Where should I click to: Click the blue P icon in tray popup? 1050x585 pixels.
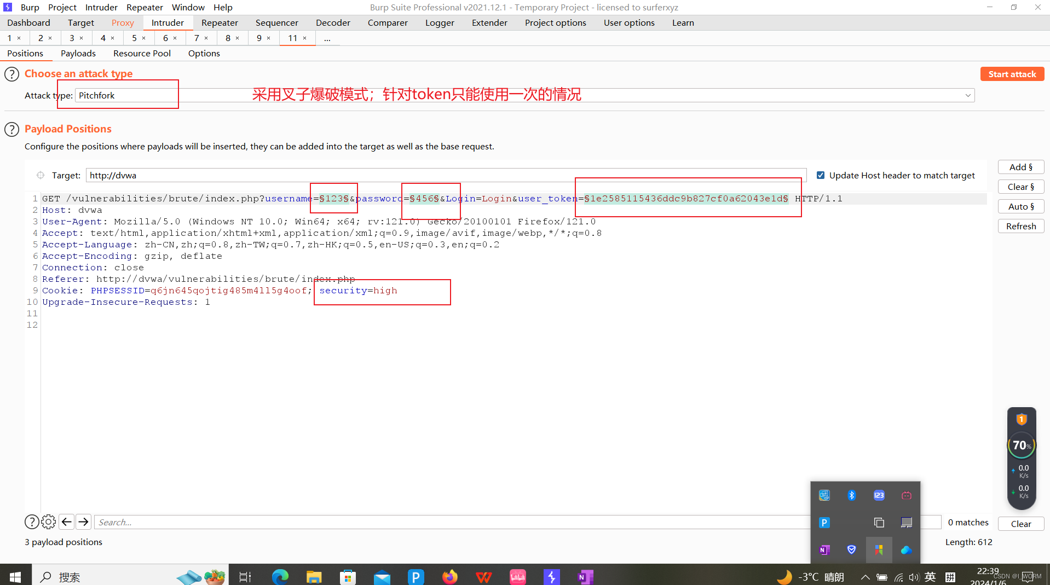click(x=824, y=523)
